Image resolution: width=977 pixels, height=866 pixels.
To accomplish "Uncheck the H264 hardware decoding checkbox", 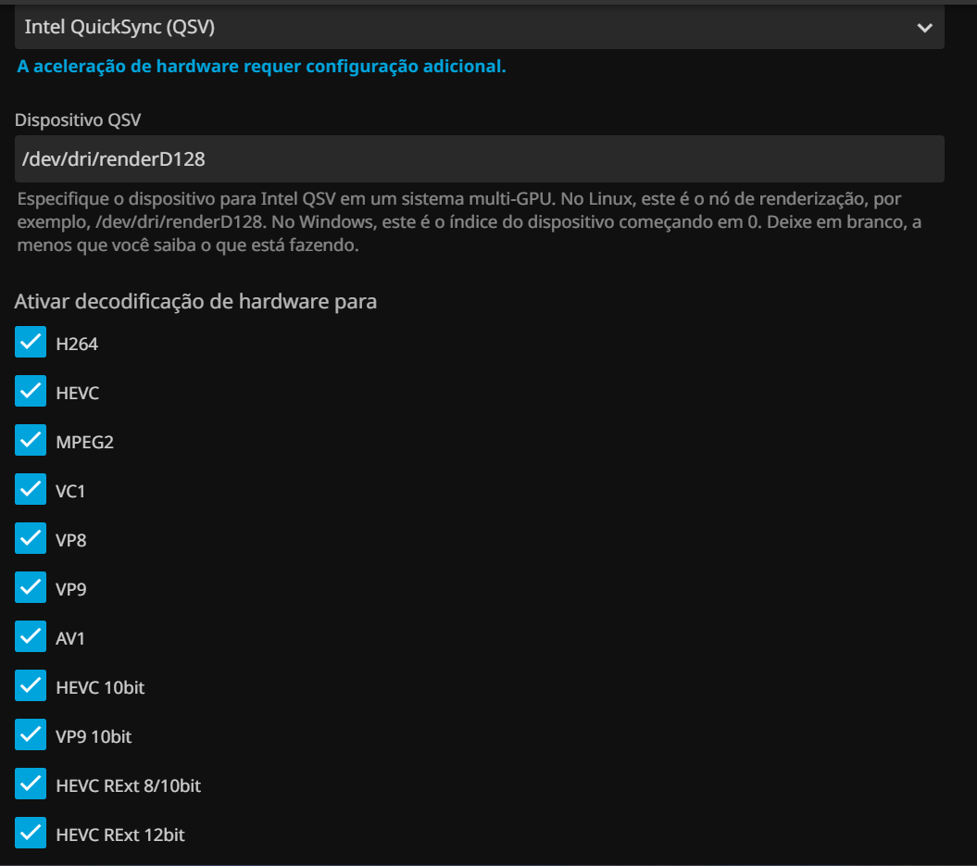I will [x=31, y=343].
